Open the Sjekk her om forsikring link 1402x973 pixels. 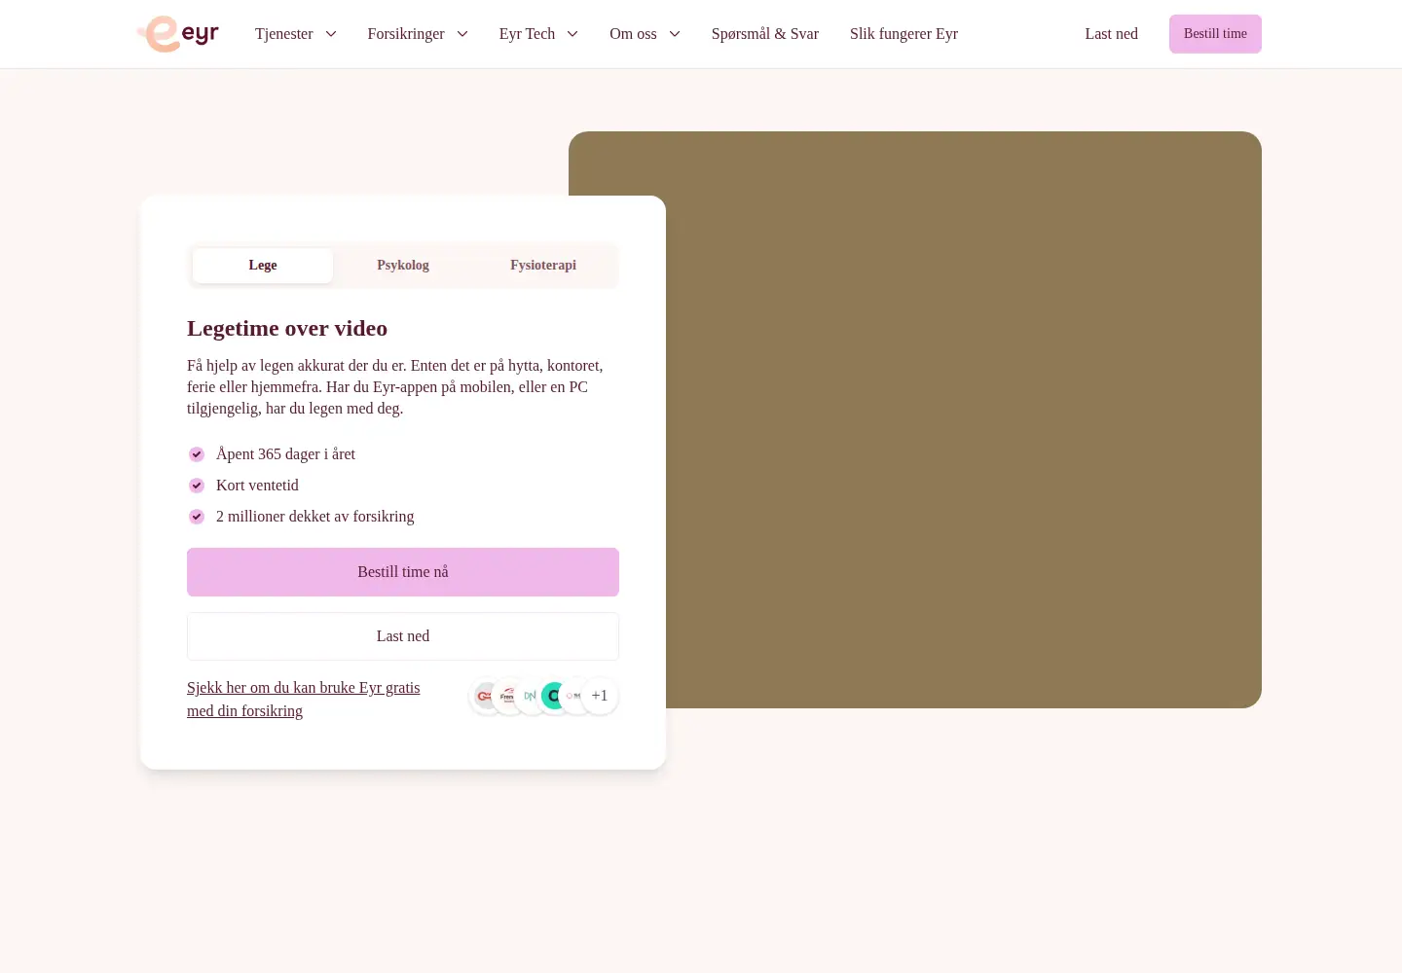click(x=304, y=700)
